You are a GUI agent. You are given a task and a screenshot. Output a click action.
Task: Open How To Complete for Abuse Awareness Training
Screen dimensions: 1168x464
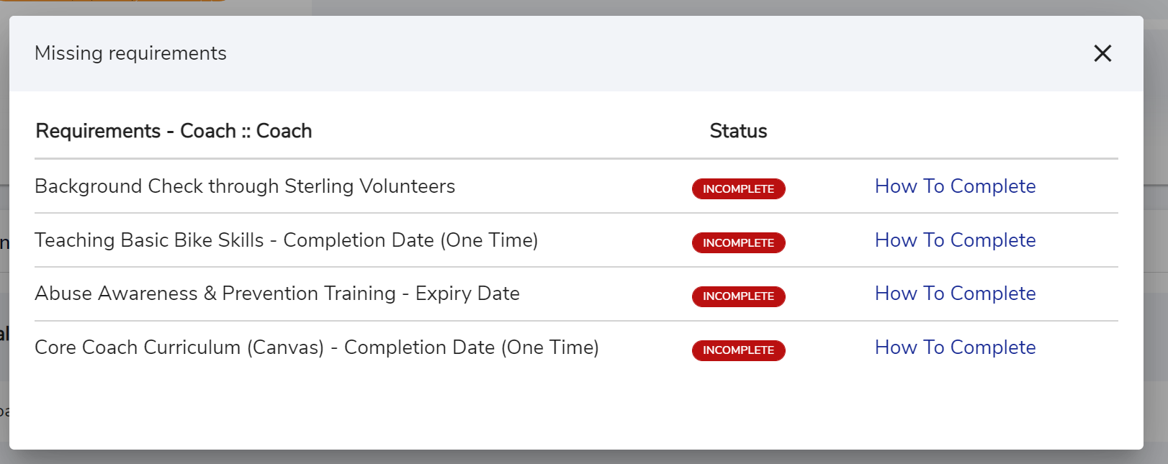(955, 294)
